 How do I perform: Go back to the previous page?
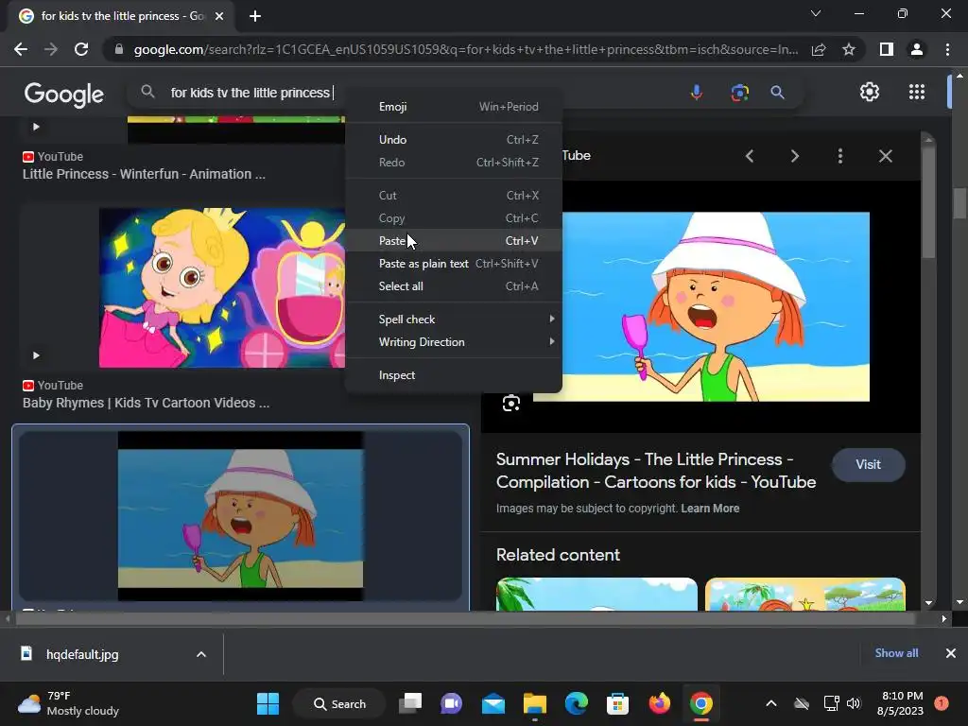[x=21, y=49]
